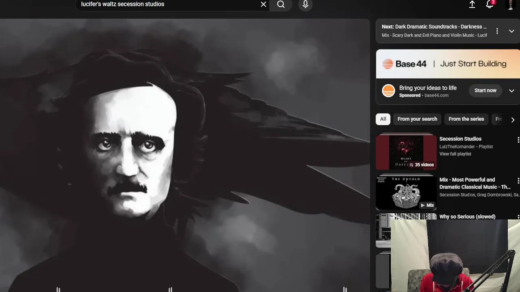Open options for Secession Studios playlist
This screenshot has width=520, height=292.
click(518, 140)
